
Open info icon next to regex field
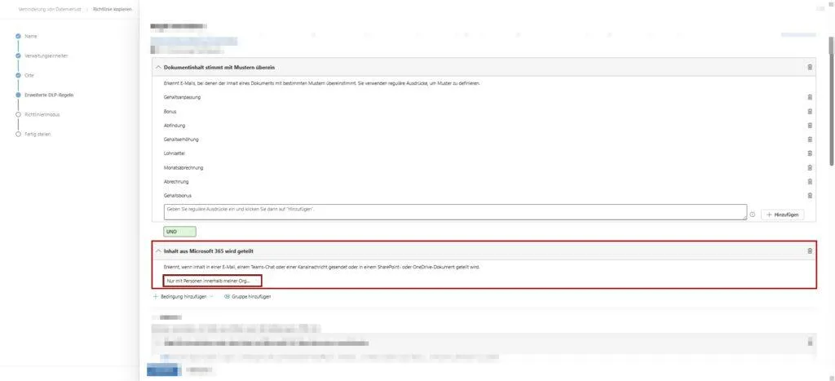click(752, 215)
